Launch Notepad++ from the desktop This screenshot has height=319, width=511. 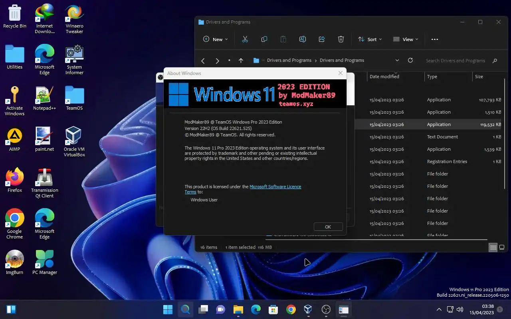45,98
